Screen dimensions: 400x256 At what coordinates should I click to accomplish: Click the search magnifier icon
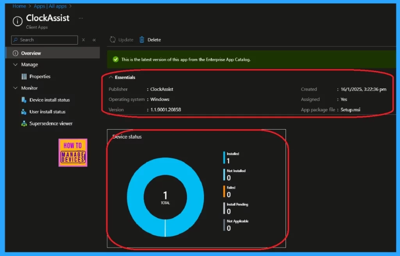(16, 40)
